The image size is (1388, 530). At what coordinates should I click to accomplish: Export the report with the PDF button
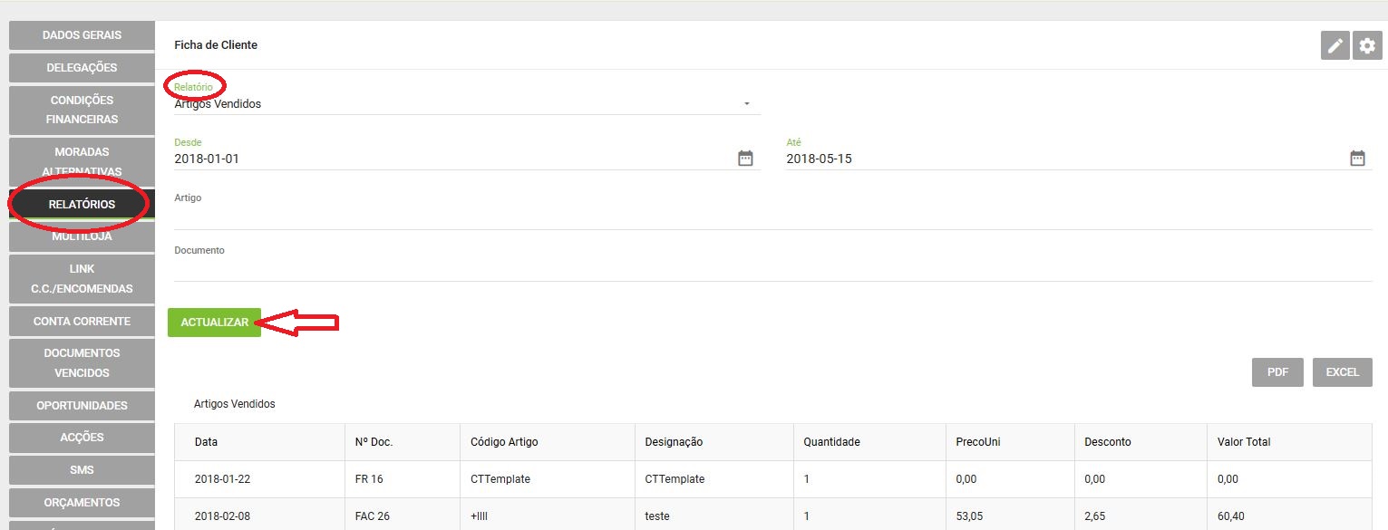[x=1277, y=372]
